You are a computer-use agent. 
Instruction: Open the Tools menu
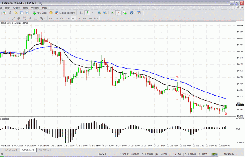click(x=25, y=8)
